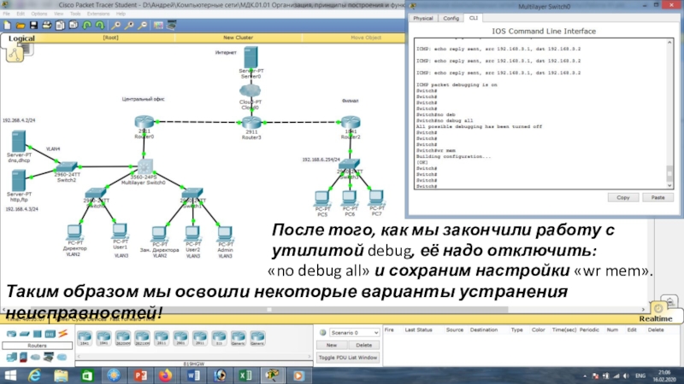Select the Connections lightning bolt icon
684x384 pixels.
62,334
